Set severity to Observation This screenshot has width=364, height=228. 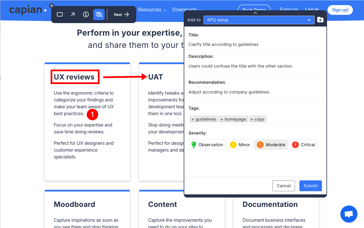click(207, 145)
